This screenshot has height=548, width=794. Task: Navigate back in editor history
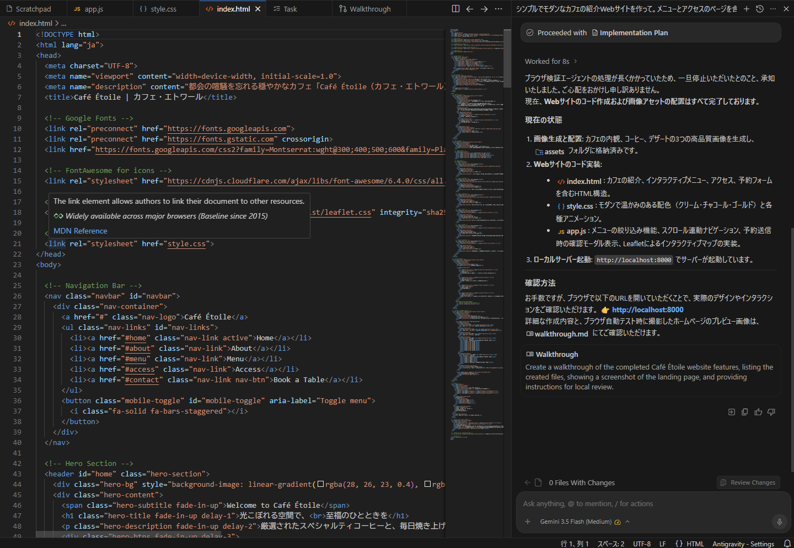tap(470, 9)
